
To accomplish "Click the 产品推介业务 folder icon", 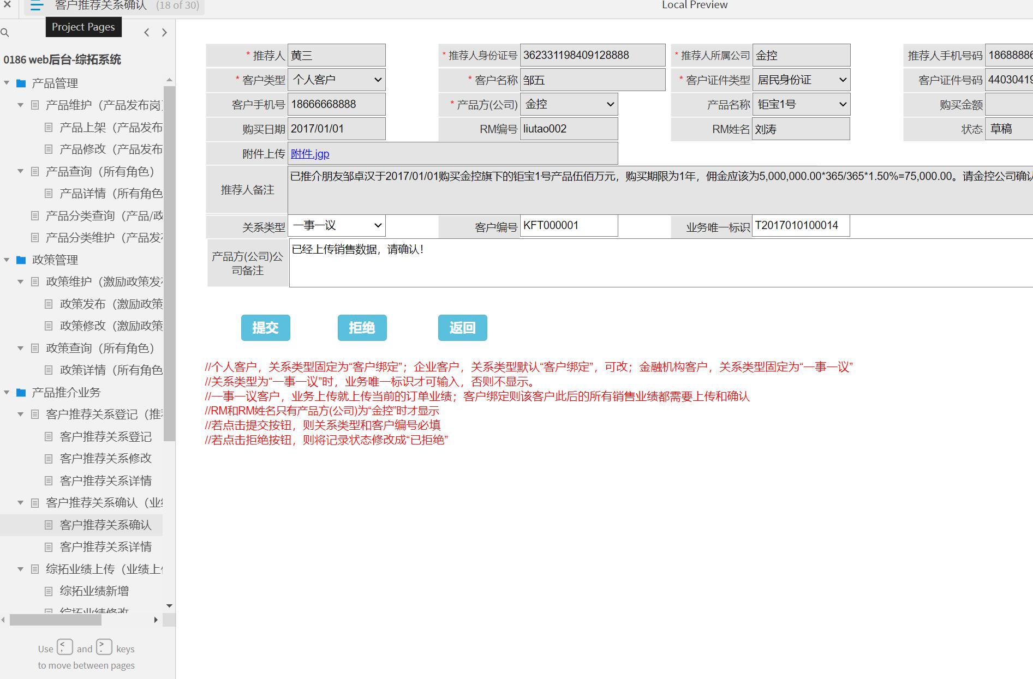I will coord(21,393).
